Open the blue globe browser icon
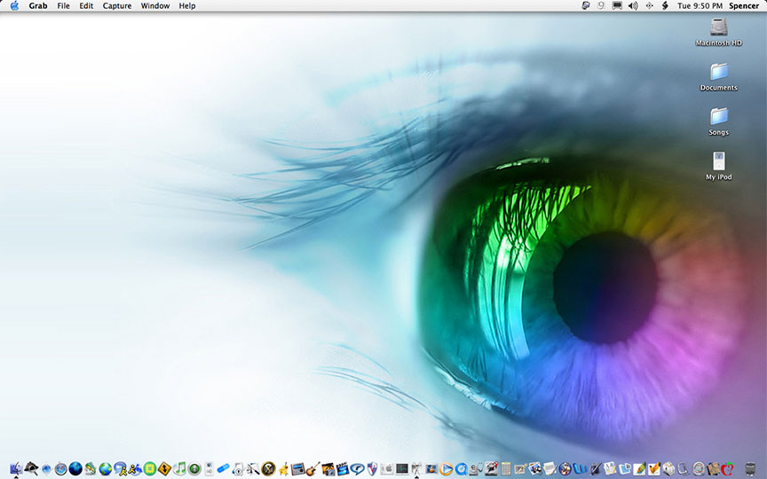 (75, 469)
